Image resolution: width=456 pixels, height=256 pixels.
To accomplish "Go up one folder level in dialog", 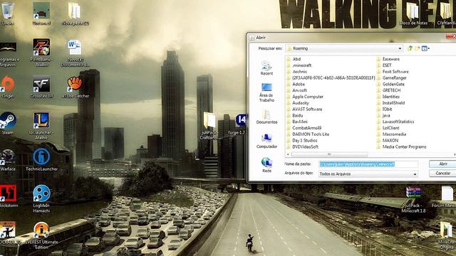I will click(410, 48).
